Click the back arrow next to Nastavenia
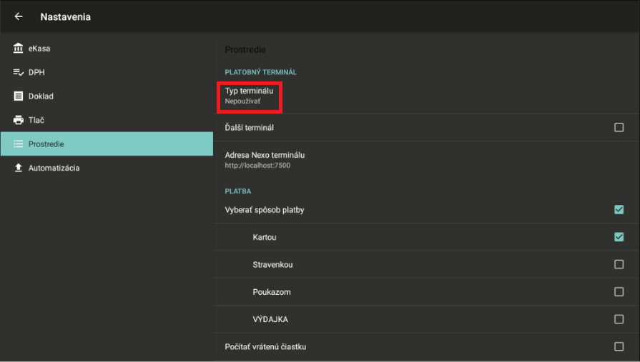The width and height of the screenshot is (640, 362). [x=19, y=16]
